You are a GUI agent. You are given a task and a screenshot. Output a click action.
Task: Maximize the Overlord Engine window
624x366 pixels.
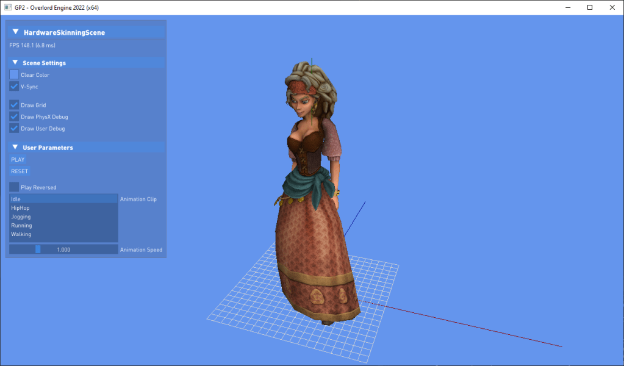click(589, 7)
